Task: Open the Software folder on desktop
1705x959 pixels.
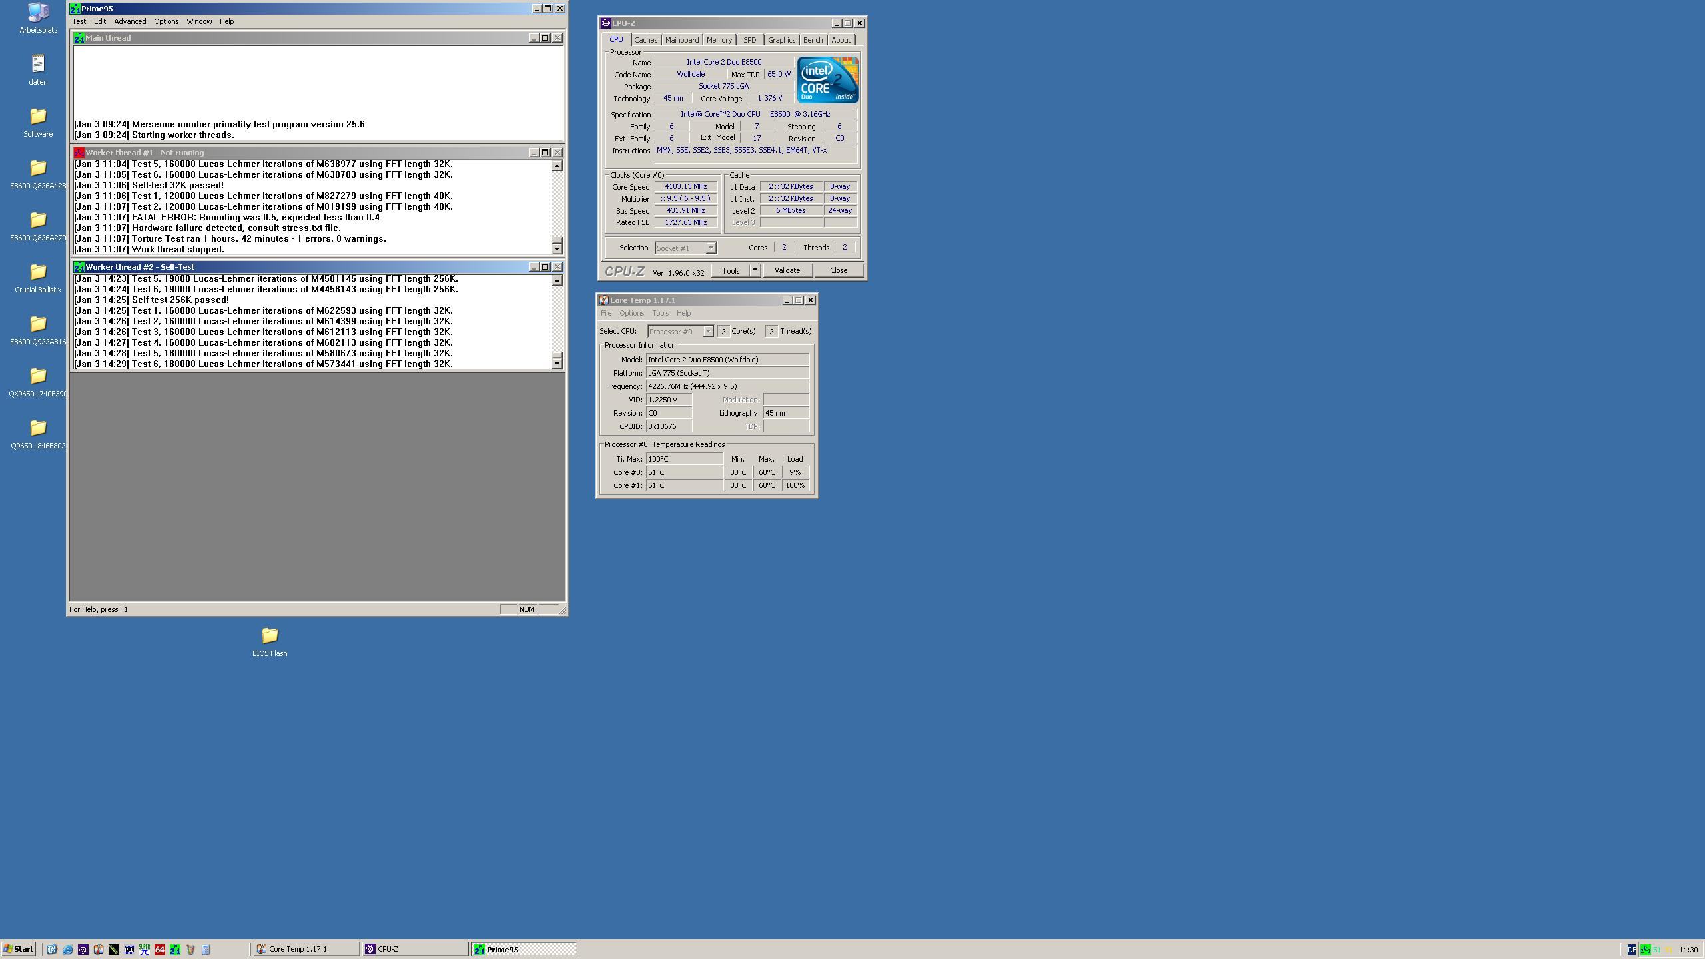Action: click(x=38, y=122)
